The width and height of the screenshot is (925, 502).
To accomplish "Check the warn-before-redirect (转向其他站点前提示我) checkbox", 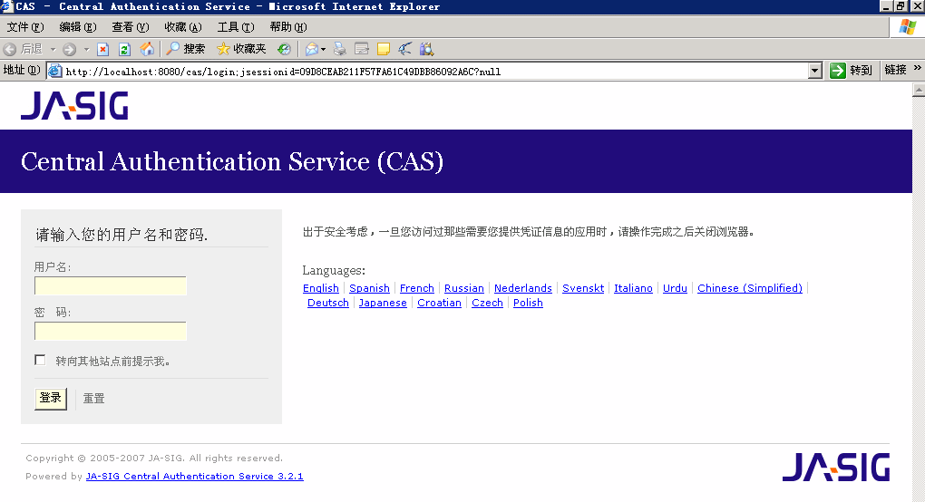I will coord(40,360).
